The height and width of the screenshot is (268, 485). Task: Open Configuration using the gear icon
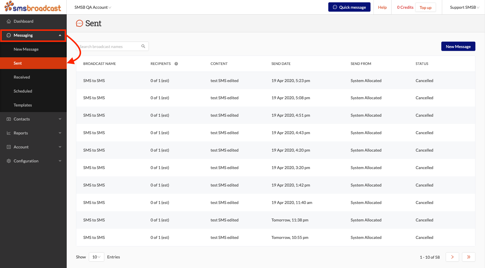[8, 161]
